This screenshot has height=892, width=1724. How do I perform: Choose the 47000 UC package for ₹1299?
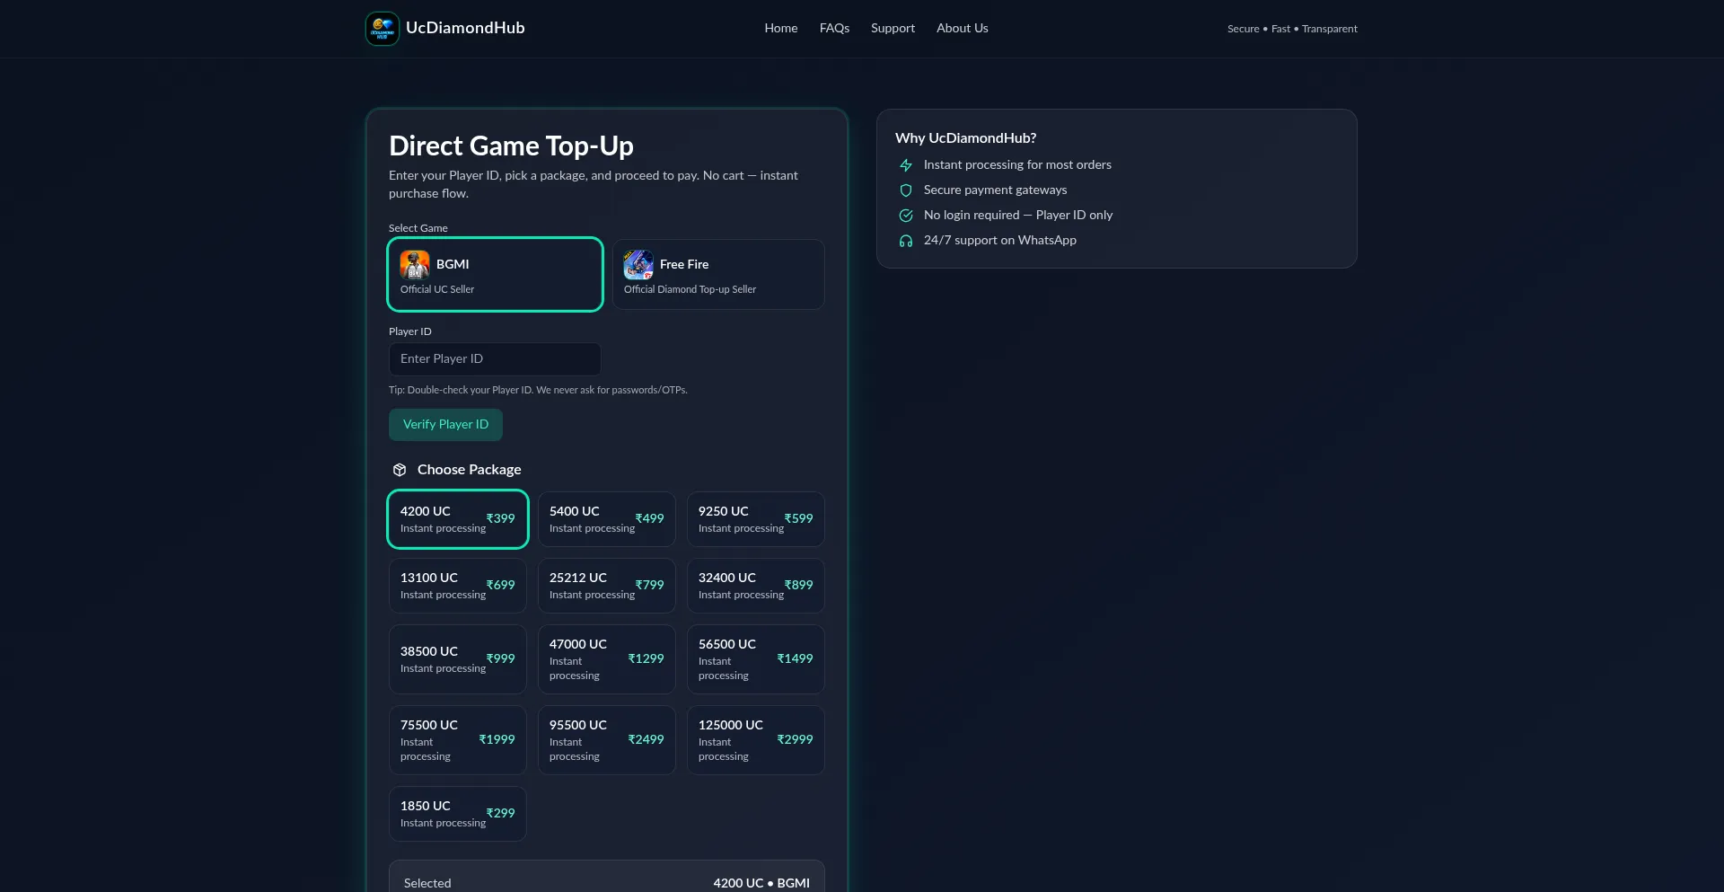[x=606, y=659]
